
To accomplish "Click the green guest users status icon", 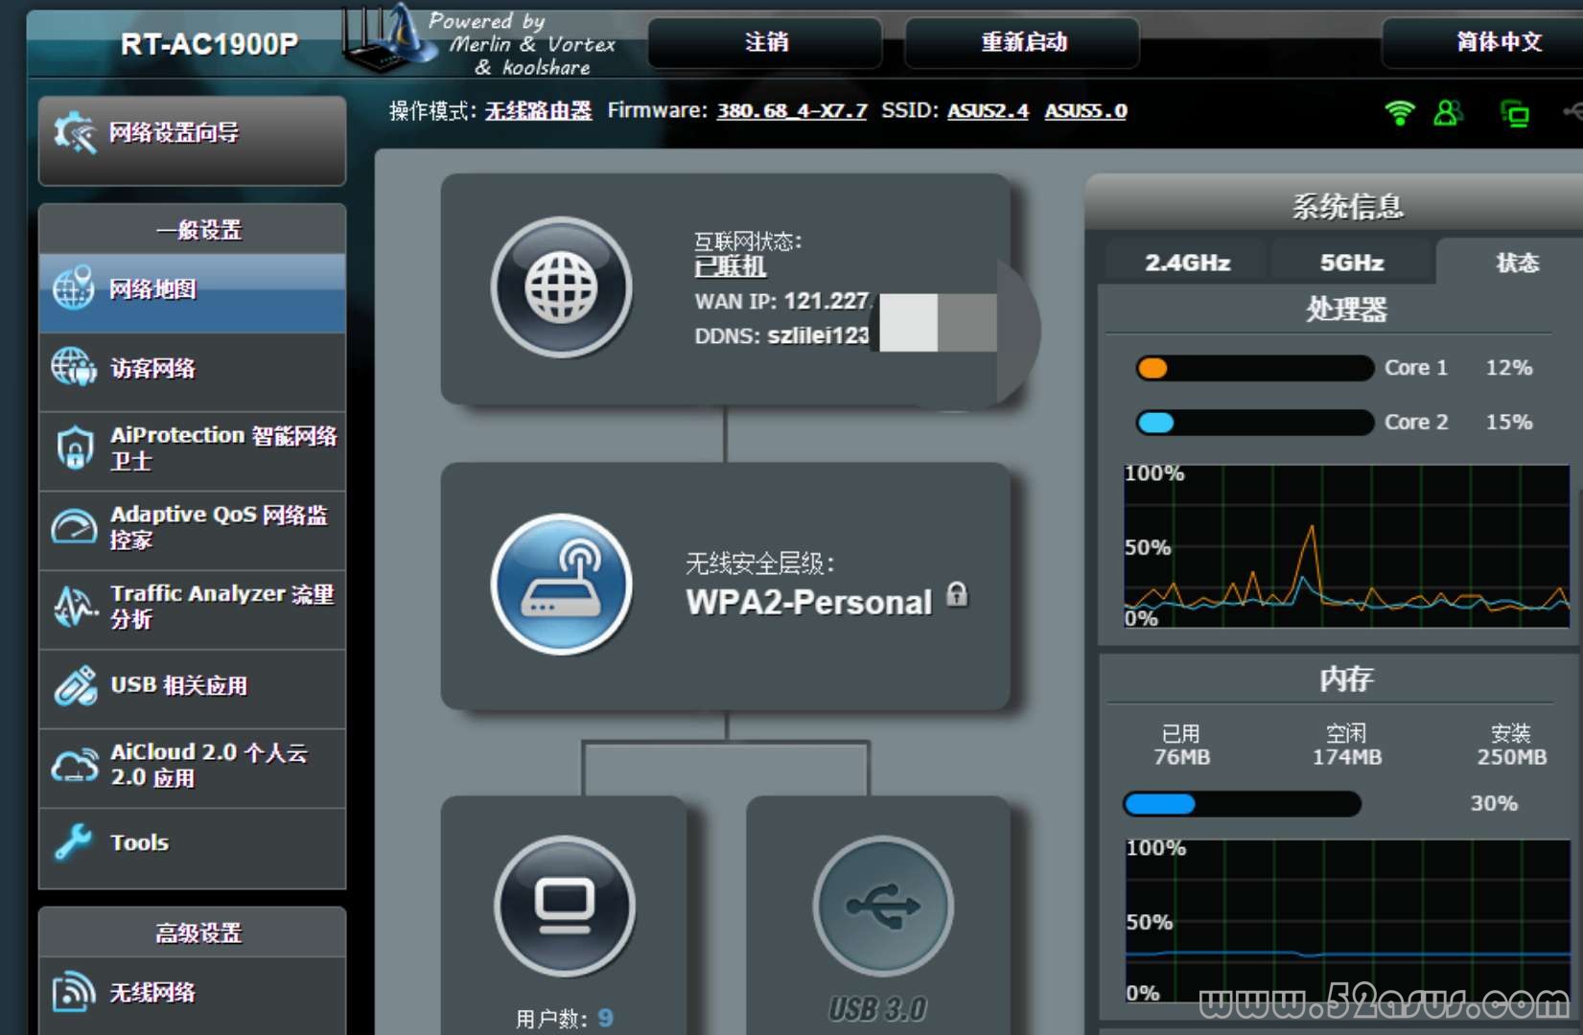I will pos(1448,113).
